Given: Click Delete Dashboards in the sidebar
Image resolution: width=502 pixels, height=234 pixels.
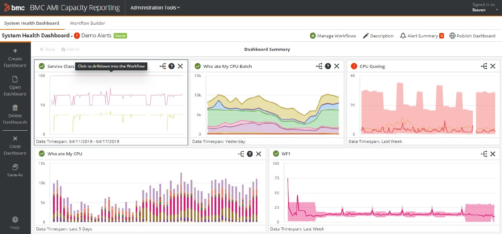Looking at the screenshot, I should (15, 115).
